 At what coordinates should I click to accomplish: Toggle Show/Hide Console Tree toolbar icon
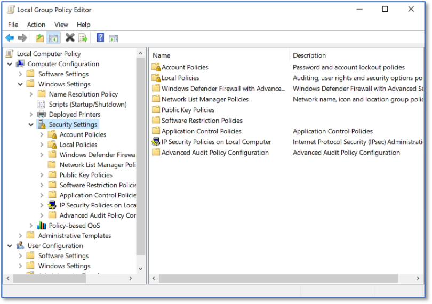coord(53,38)
